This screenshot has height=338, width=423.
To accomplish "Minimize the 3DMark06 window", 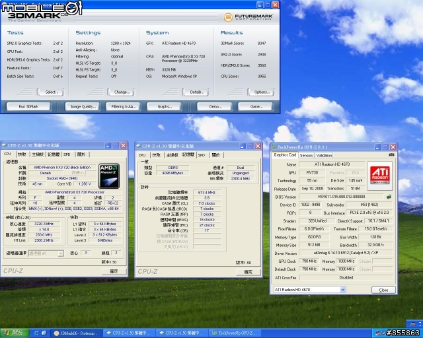I will [260, 5].
